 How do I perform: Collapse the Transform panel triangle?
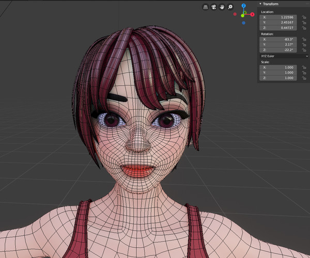pos(260,4)
